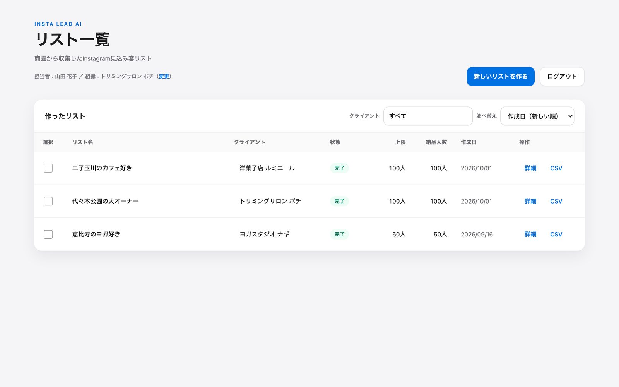This screenshot has width=619, height=387.
Task: Click list name 二子玉川のカフェ好き
Action: (x=102, y=168)
